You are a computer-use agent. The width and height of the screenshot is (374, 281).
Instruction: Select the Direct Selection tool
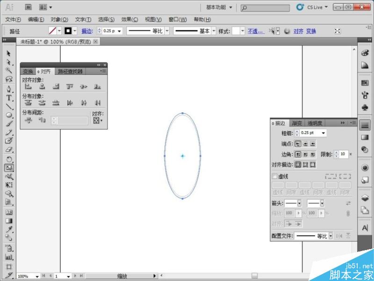point(9,62)
